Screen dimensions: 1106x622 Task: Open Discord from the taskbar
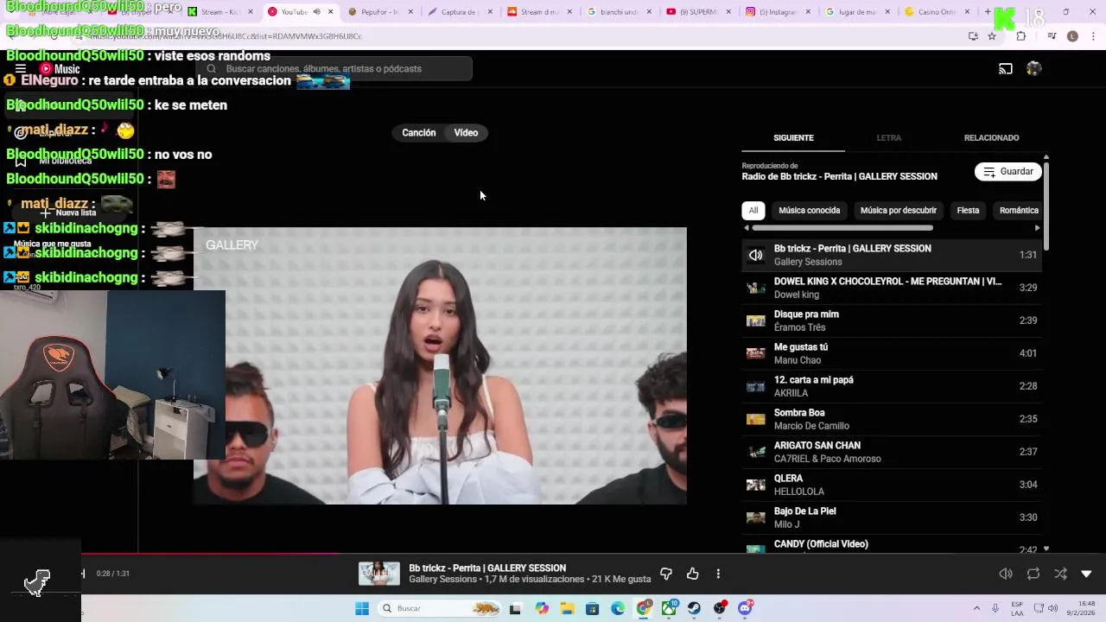pos(745,608)
